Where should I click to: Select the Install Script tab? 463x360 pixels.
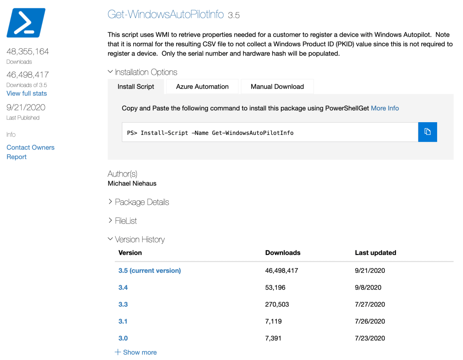[x=136, y=87]
